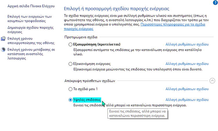This screenshot has height=131, width=218.
Task: Open Επιλογή των ενεργειών των κουμπιών τροφοδοσίας
Action: pos(30,19)
